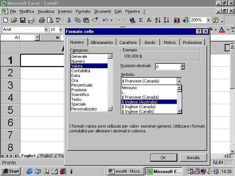
Task: Open the Dati menu
Action: [x=118, y=11]
